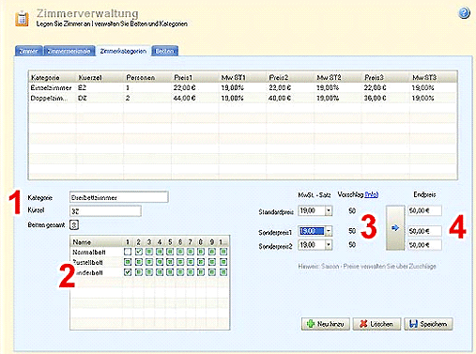
Task: Click the Kategorie name input field
Action: click(x=119, y=197)
